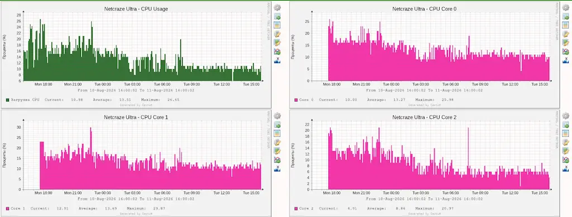This screenshot has height=217, width=572.
Task: Click pink Core 1 legend swatch
Action: click(x=7, y=209)
